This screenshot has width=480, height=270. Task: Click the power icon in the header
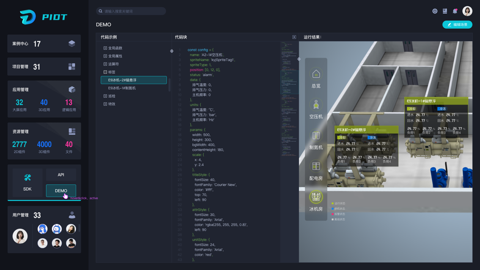tap(435, 11)
